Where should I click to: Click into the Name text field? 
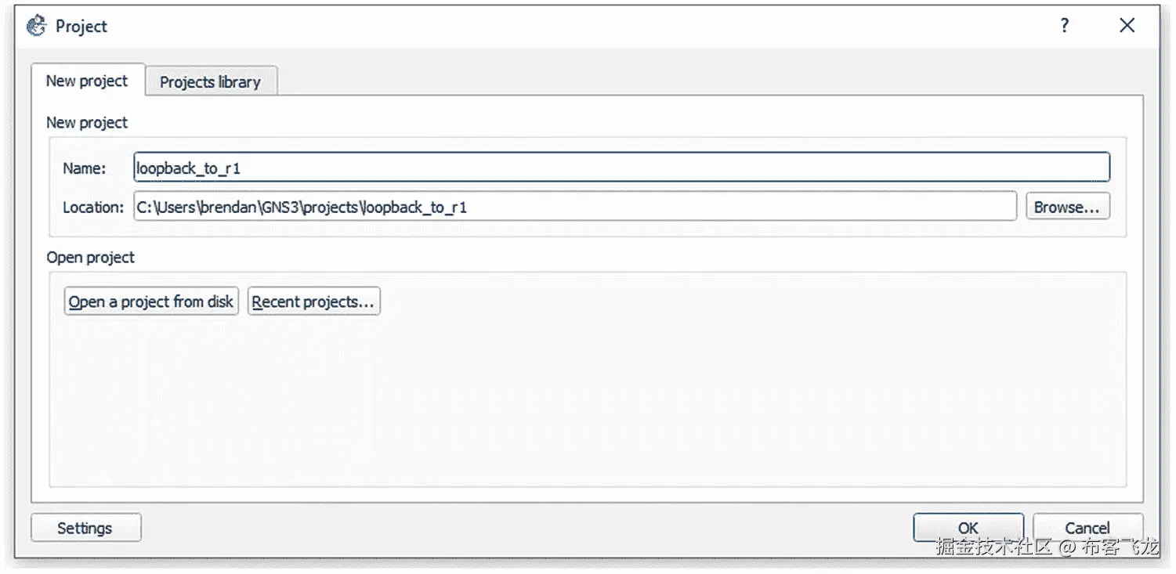621,168
